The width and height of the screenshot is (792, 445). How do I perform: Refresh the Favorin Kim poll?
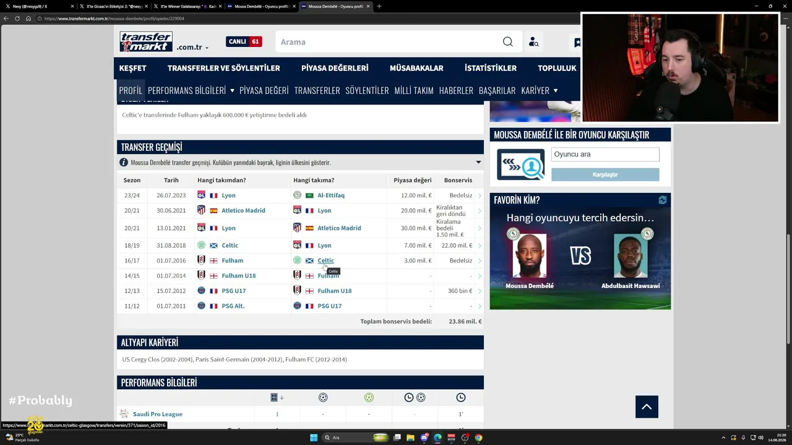pos(663,200)
